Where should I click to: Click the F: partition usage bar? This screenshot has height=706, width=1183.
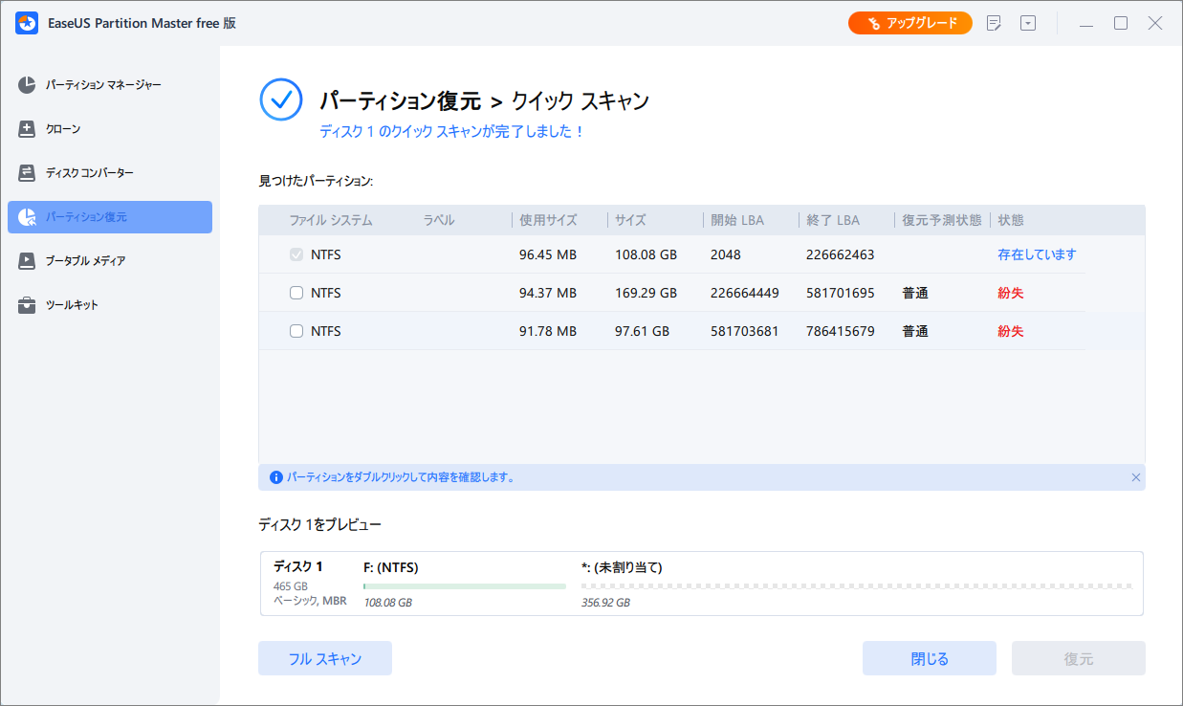pyautogui.click(x=465, y=586)
